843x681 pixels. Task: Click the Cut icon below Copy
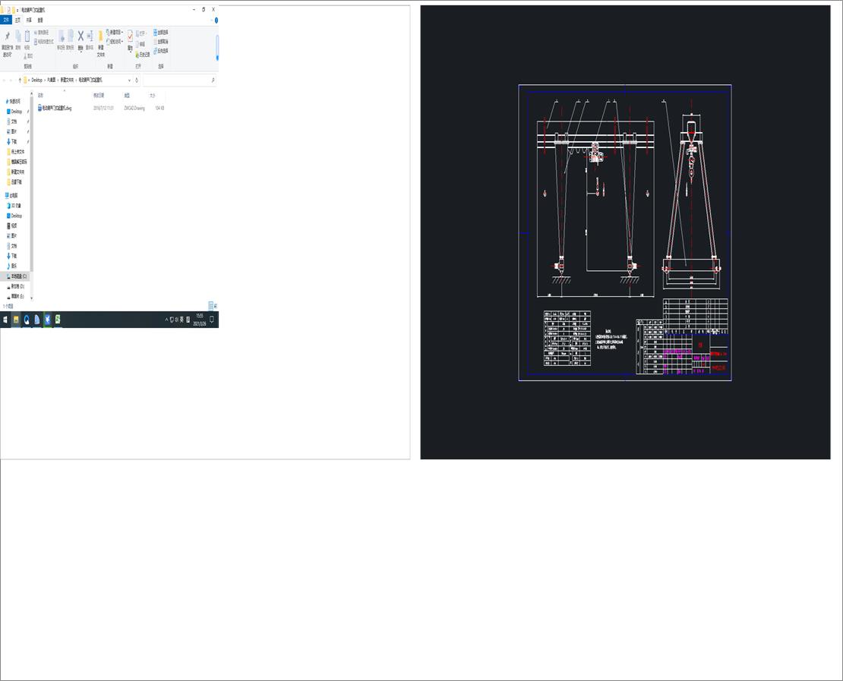click(x=26, y=56)
